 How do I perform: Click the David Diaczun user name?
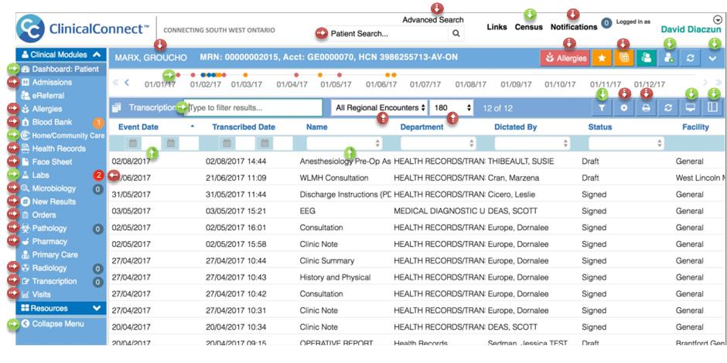691,30
